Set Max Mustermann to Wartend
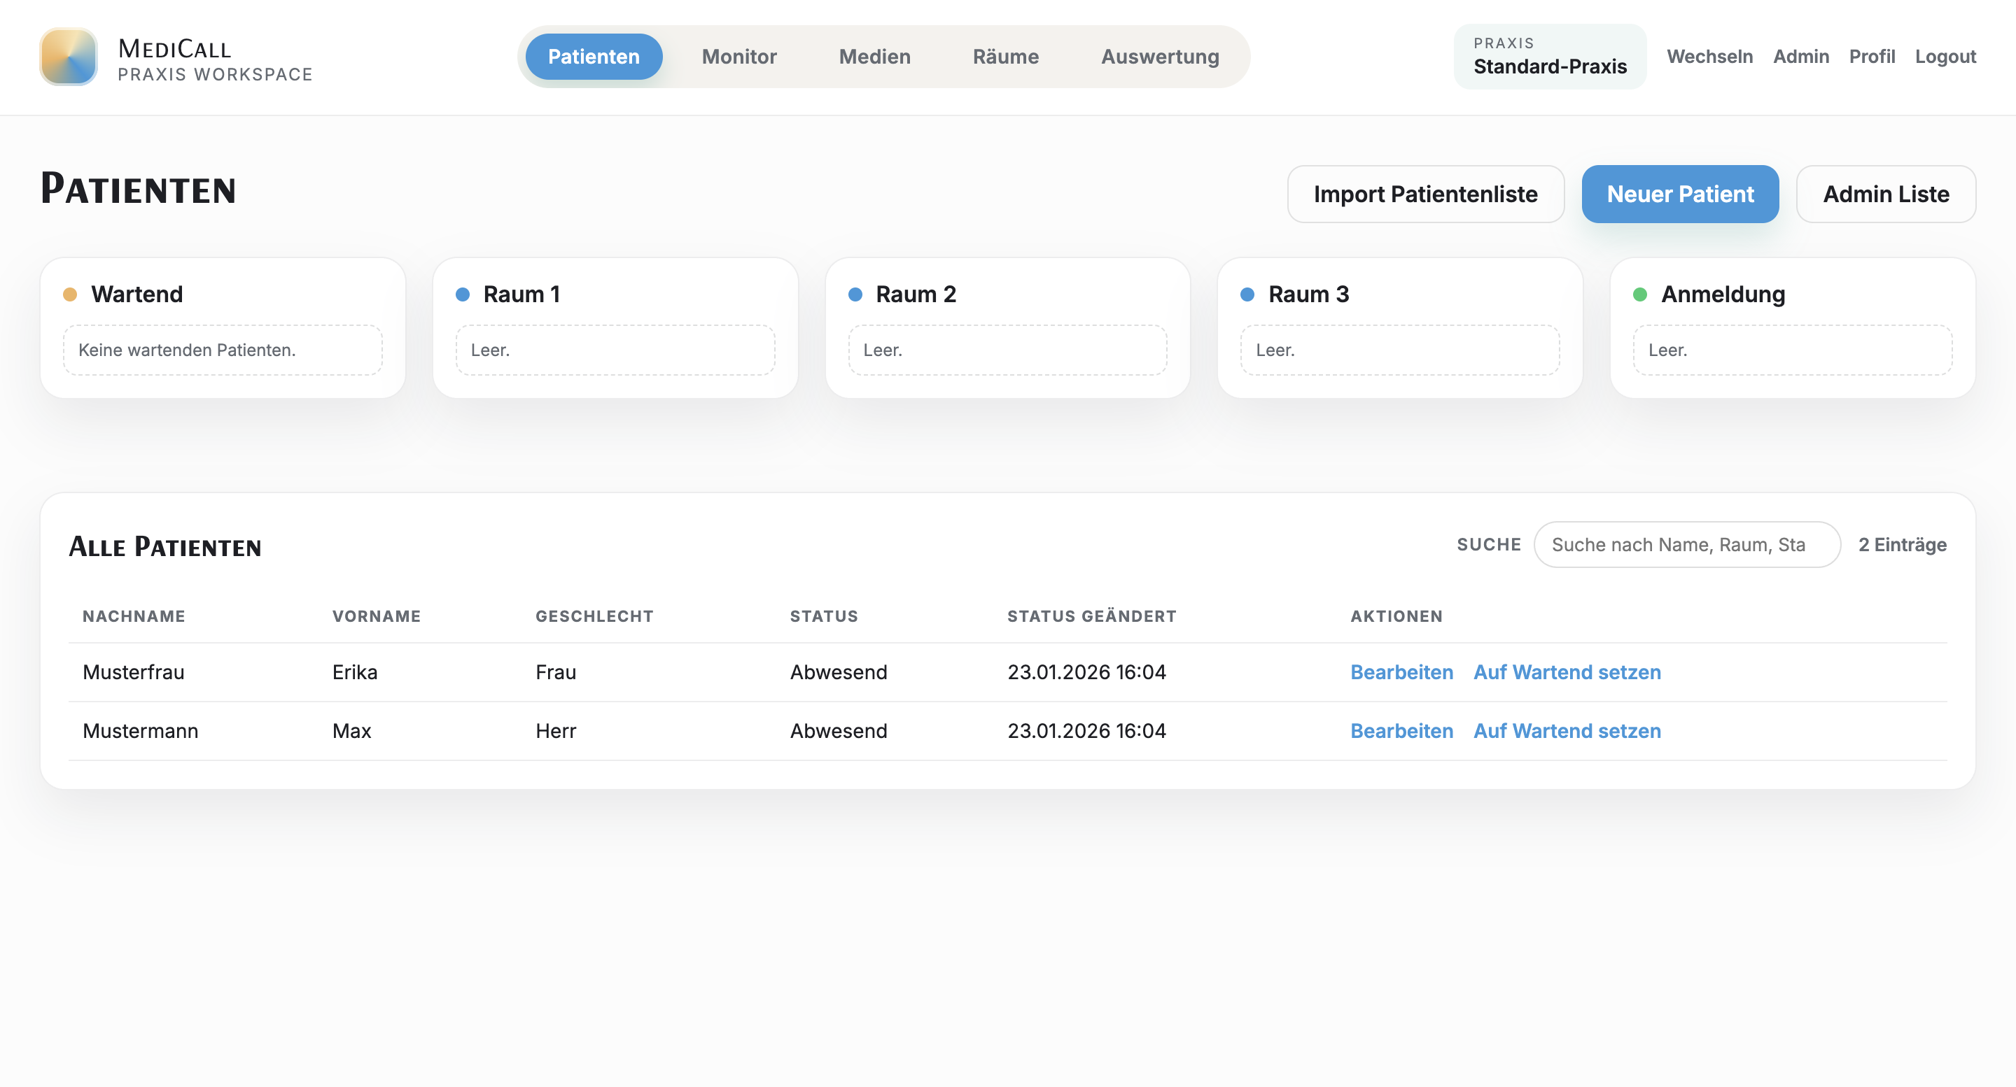The image size is (2016, 1087). tap(1567, 730)
